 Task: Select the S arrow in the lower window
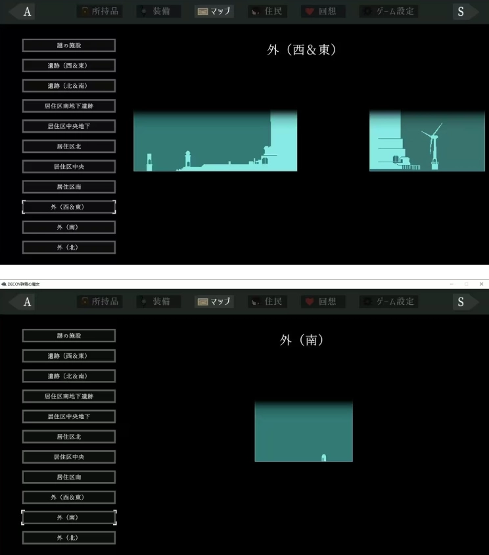465,302
